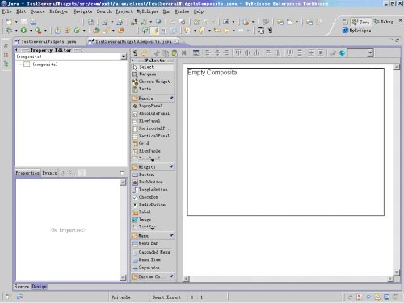The image size is (404, 303).
Task: Open the Events tab
Action: coord(49,173)
